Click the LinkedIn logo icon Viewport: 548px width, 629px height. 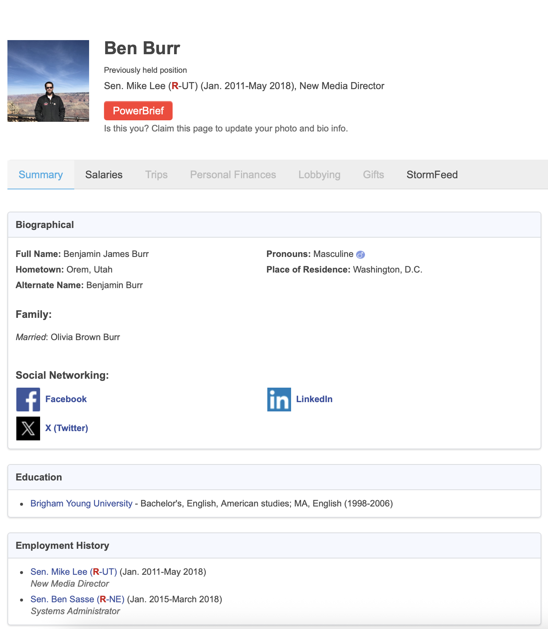click(279, 400)
